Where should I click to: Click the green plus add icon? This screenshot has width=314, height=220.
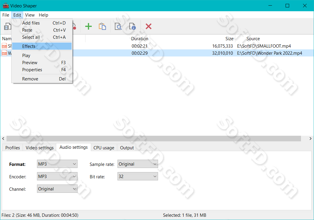[x=88, y=26]
